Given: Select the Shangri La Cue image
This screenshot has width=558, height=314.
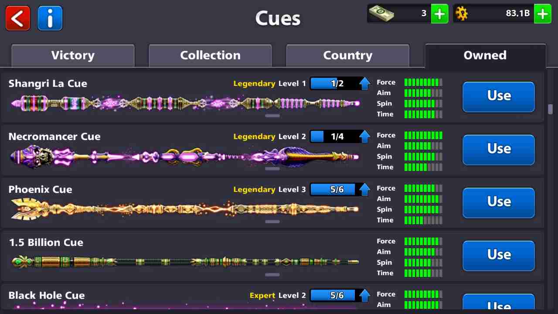Looking at the screenshot, I should pos(185,103).
